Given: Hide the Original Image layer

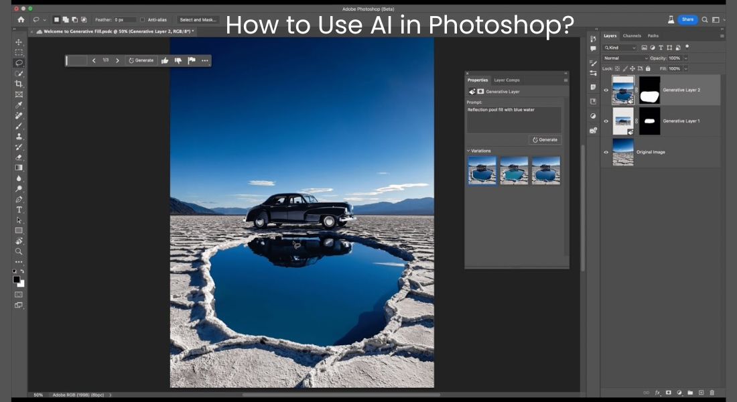Looking at the screenshot, I should point(607,151).
